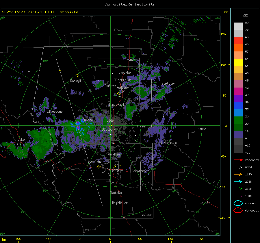Click the bright green swatch in dBZ scale
This screenshot has width=260, height=243.
(238, 120)
